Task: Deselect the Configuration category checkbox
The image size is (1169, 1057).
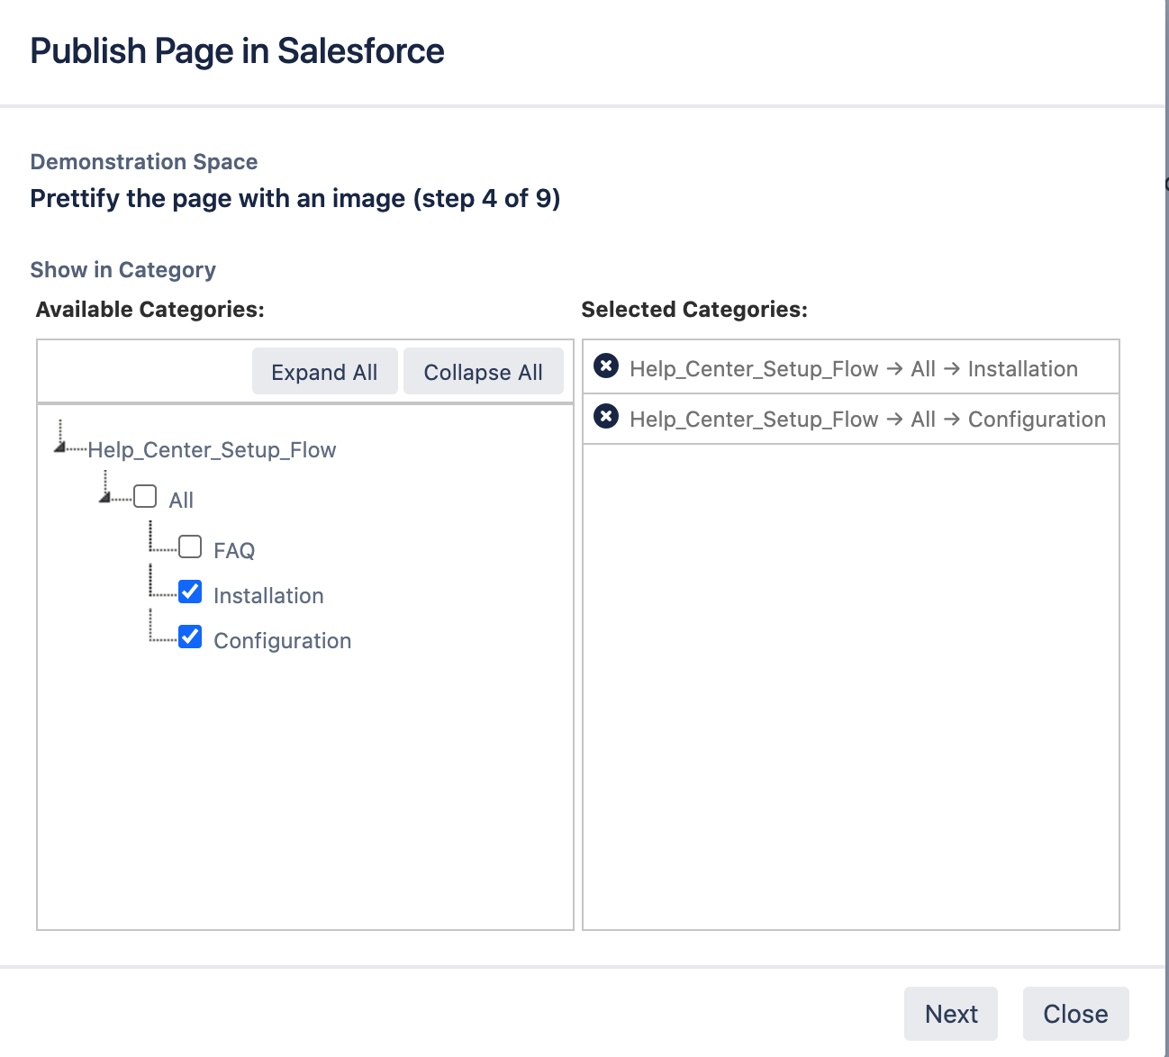Action: tap(190, 637)
